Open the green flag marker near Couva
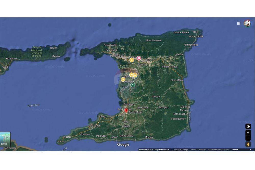Viewport: 255px width, 170px height. click(133, 85)
